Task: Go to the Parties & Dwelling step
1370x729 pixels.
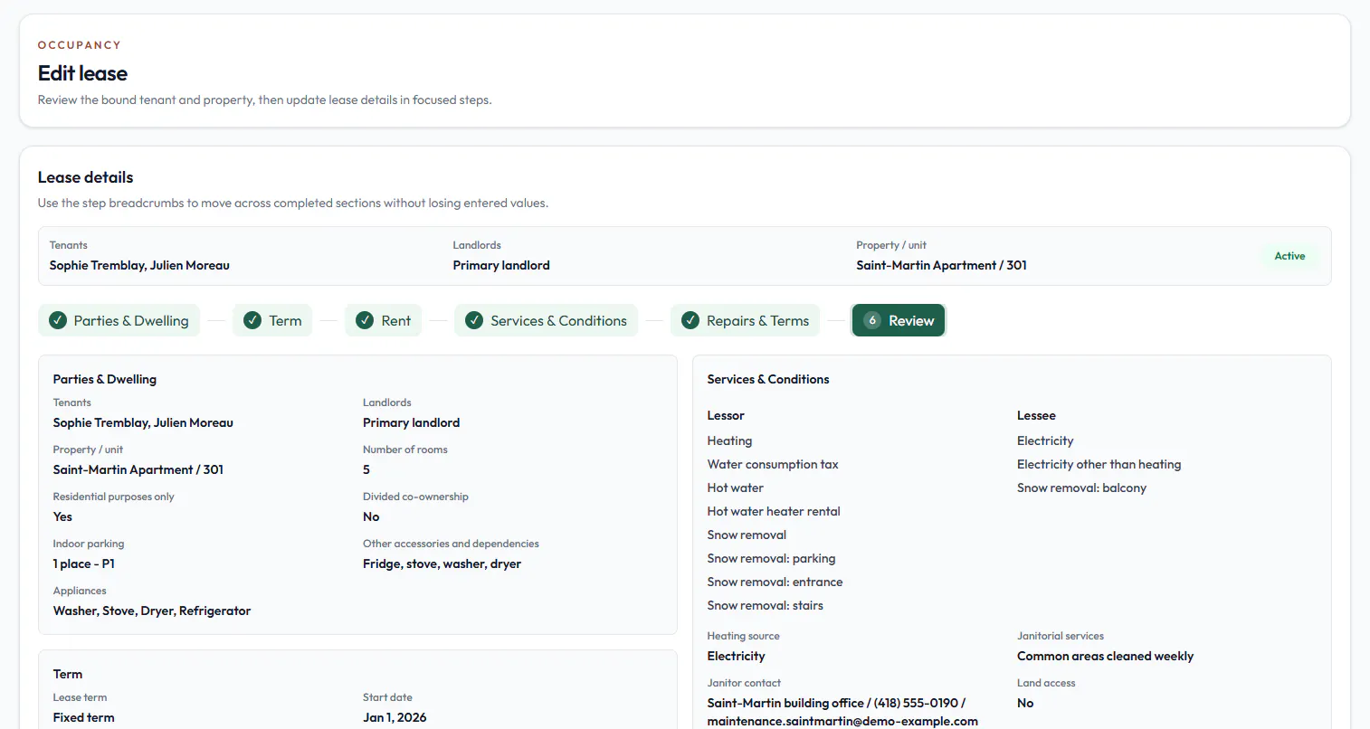Action: tap(119, 320)
